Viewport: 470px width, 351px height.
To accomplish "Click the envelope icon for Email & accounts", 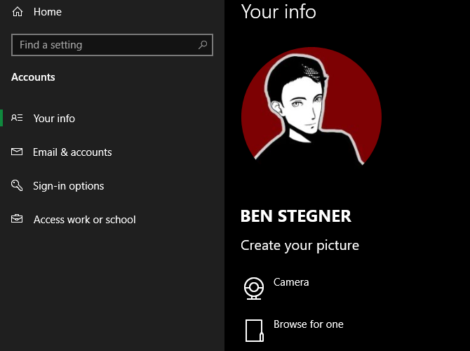I will pos(18,152).
